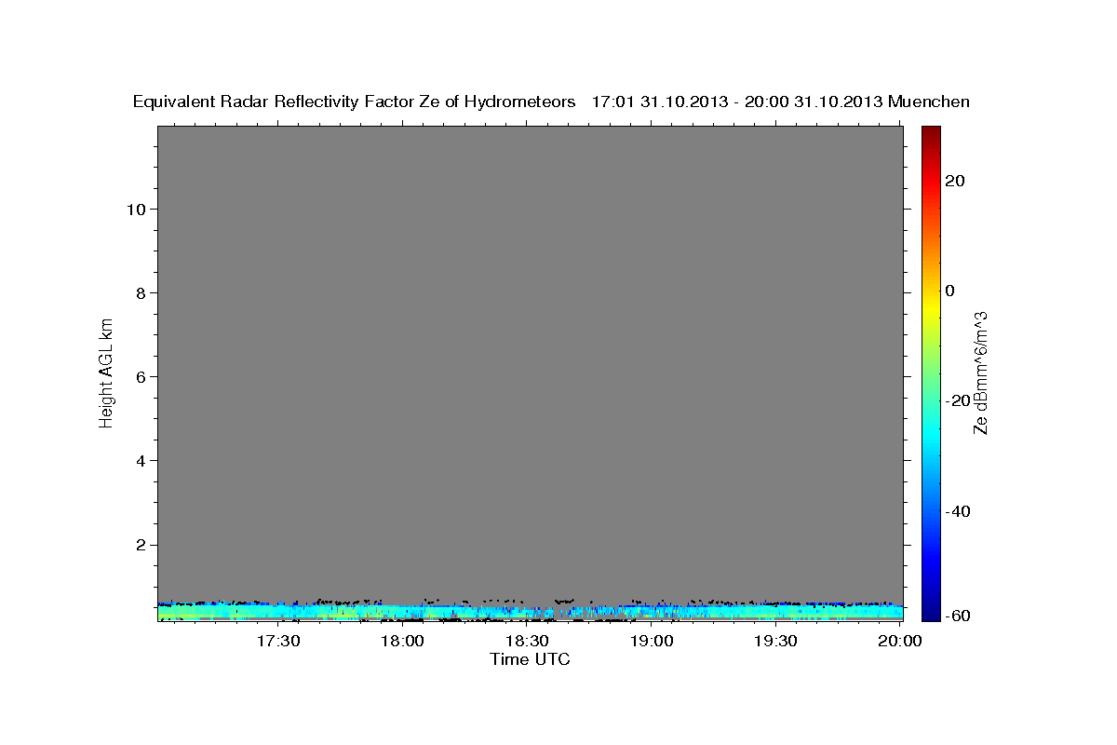Viewport: 1117px width, 745px height.
Task: Click the dark red top of the colorbar
Action: (931, 133)
